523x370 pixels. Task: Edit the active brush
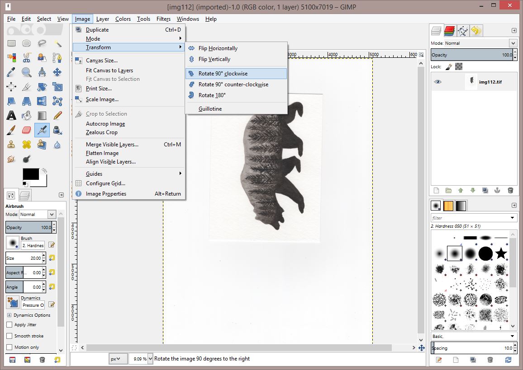pyautogui.click(x=51, y=244)
